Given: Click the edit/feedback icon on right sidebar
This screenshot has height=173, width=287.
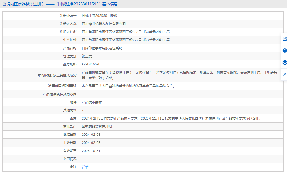Looking at the screenshot, I should point(285,38).
